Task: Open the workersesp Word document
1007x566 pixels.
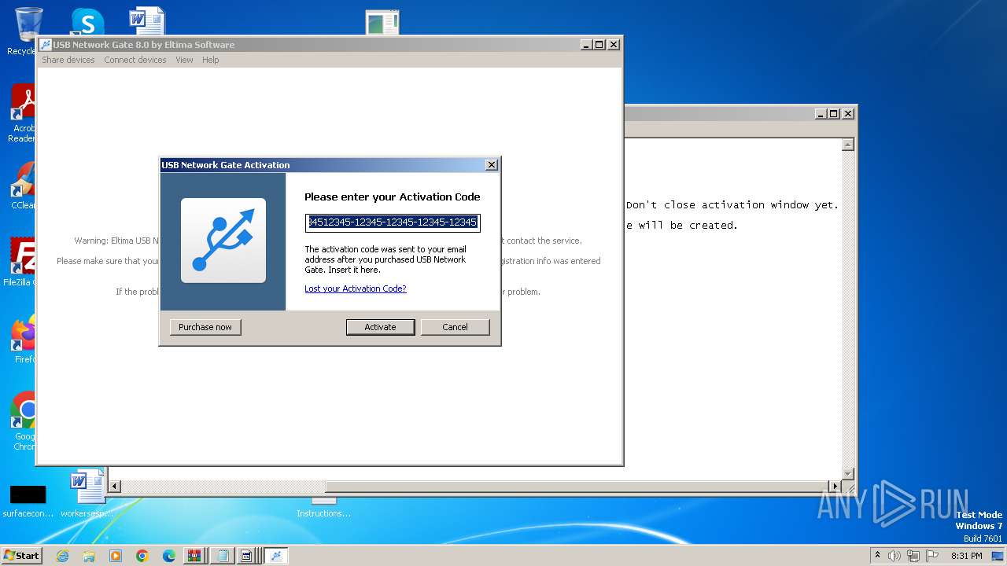Action: [x=87, y=494]
